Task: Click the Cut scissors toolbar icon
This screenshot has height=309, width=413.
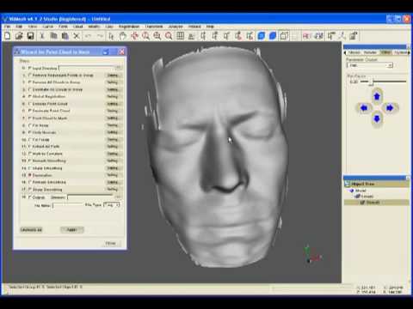Action: tap(42, 36)
